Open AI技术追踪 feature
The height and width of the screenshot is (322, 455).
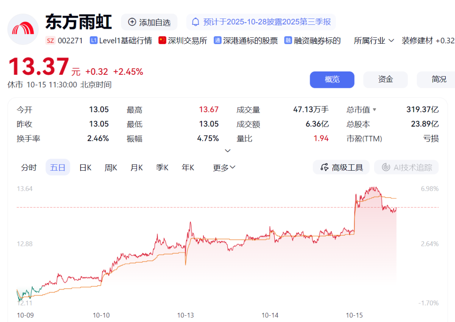(x=406, y=167)
